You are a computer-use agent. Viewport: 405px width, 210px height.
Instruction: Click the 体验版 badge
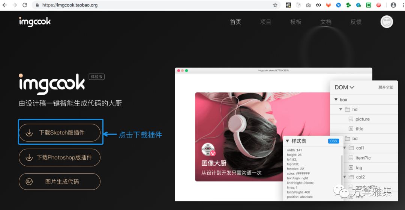[97, 77]
